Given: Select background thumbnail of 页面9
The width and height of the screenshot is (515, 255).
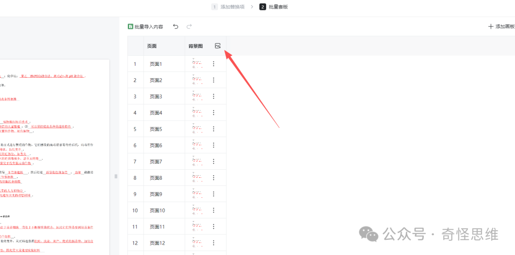Looking at the screenshot, I should click(197, 194).
